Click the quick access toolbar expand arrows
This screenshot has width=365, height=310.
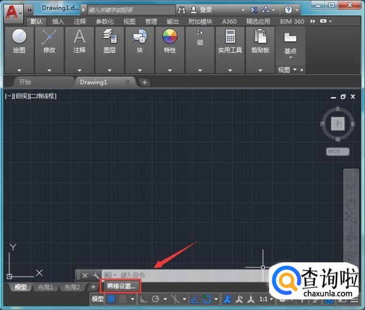point(29,10)
